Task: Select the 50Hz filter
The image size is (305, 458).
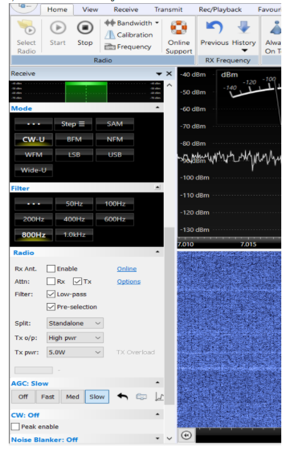Action: coord(74,204)
